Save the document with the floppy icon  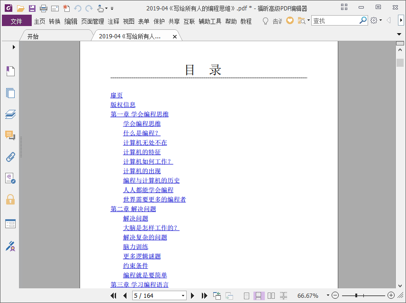[x=32, y=8]
